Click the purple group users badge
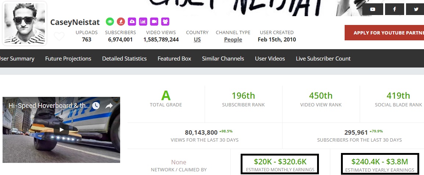The image size is (424, 175). tap(165, 22)
